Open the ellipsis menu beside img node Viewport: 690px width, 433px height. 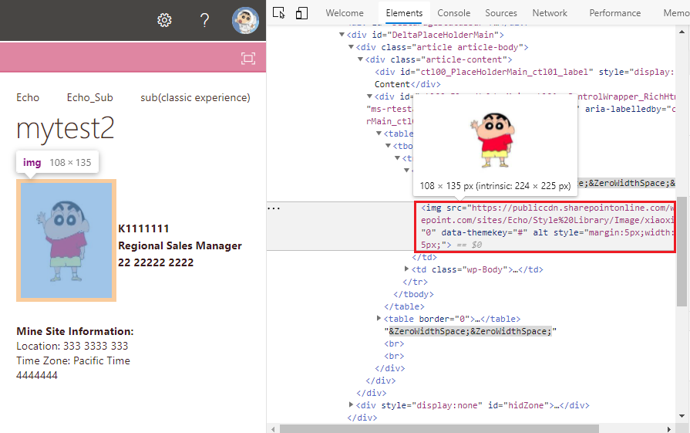pos(274,208)
